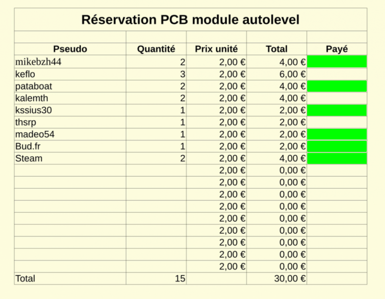Click keflo's 6,00 € total cell

(276, 74)
